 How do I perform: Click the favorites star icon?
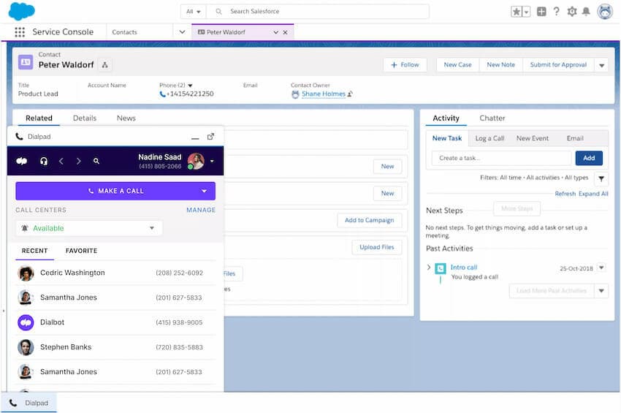pos(517,12)
